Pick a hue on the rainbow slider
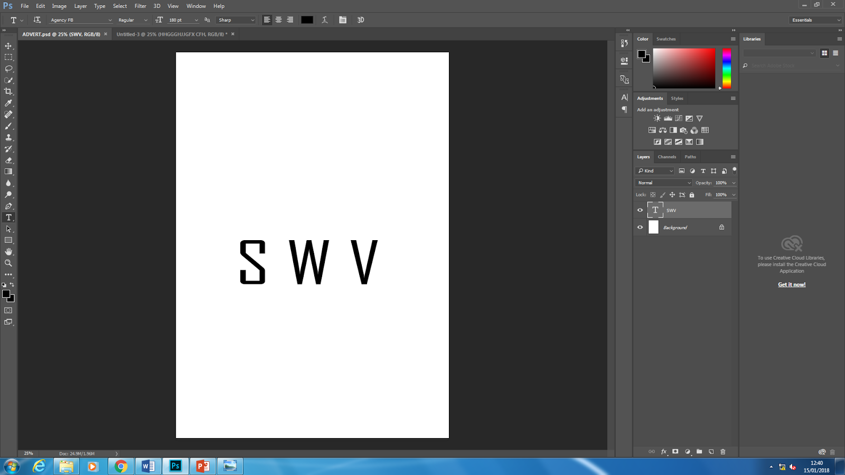Image resolution: width=845 pixels, height=475 pixels. (727, 68)
